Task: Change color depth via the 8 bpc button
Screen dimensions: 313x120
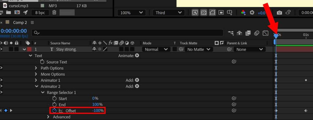Action: [x=40, y=12]
